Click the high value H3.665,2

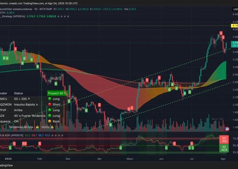coord(71,9)
